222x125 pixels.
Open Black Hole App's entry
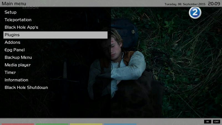pos(55,27)
